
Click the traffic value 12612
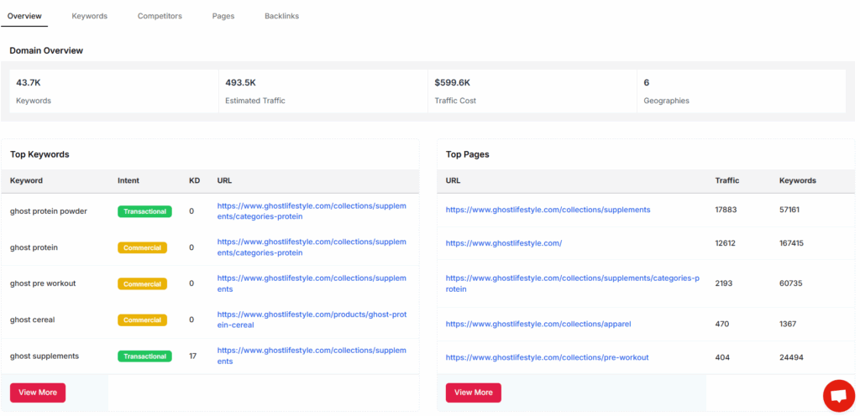[x=726, y=243]
